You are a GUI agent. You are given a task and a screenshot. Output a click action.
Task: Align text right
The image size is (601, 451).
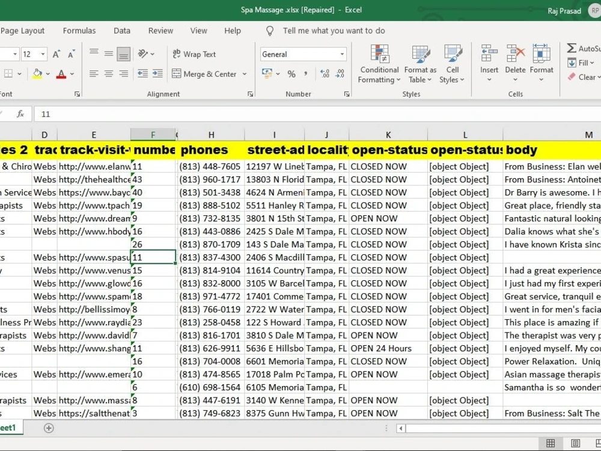(123, 73)
